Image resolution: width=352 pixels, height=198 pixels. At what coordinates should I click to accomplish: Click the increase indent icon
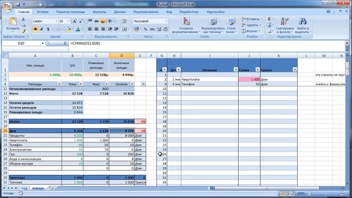[x=116, y=29]
